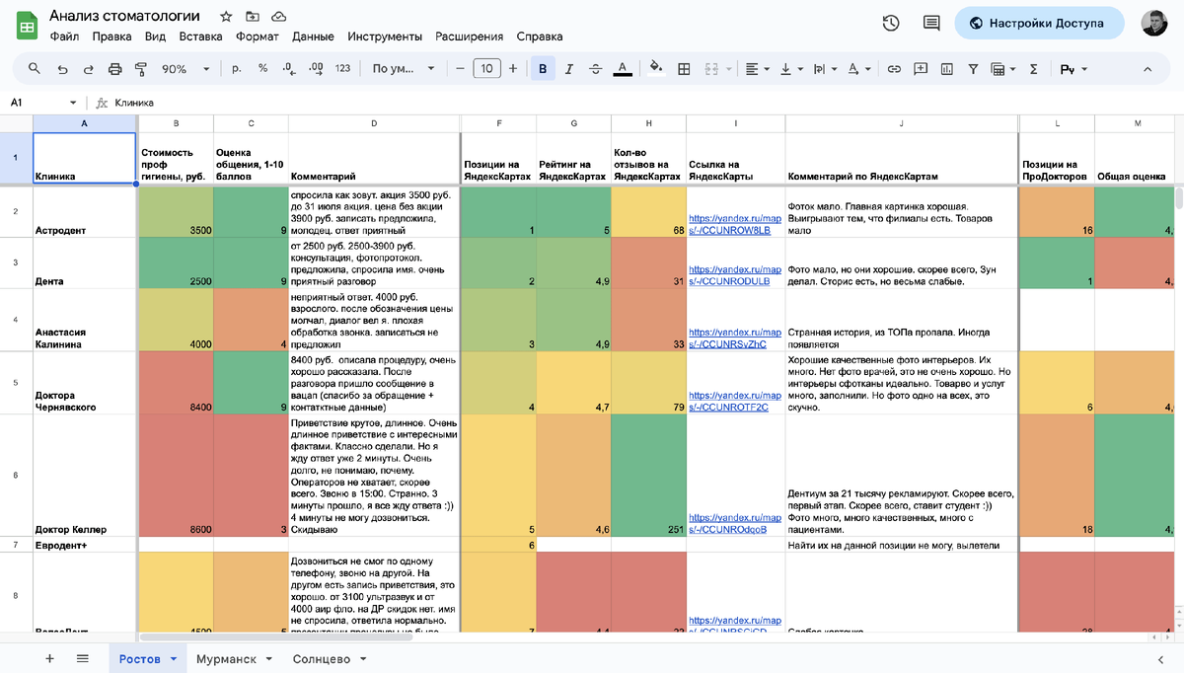1184x673 pixels.
Task: Format as currency р.
Action: pyautogui.click(x=237, y=69)
